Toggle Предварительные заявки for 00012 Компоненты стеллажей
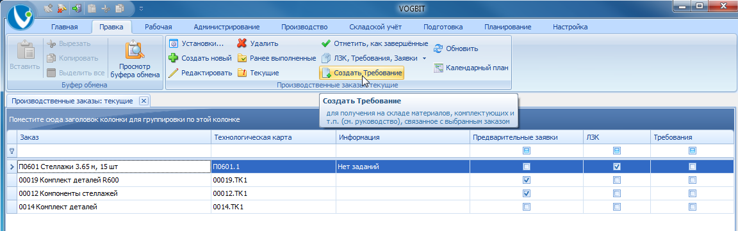Screen dimensions: 738x231 pos(527,193)
